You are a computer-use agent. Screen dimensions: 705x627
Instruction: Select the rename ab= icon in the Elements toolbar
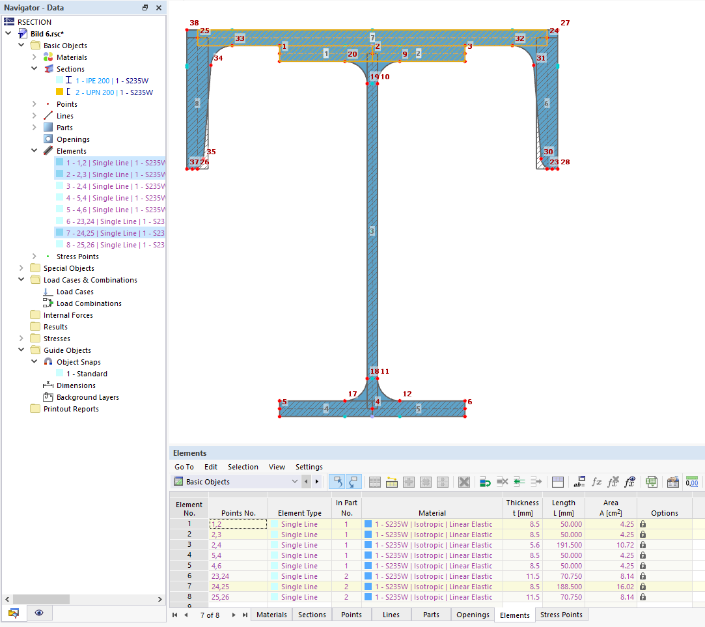click(579, 482)
